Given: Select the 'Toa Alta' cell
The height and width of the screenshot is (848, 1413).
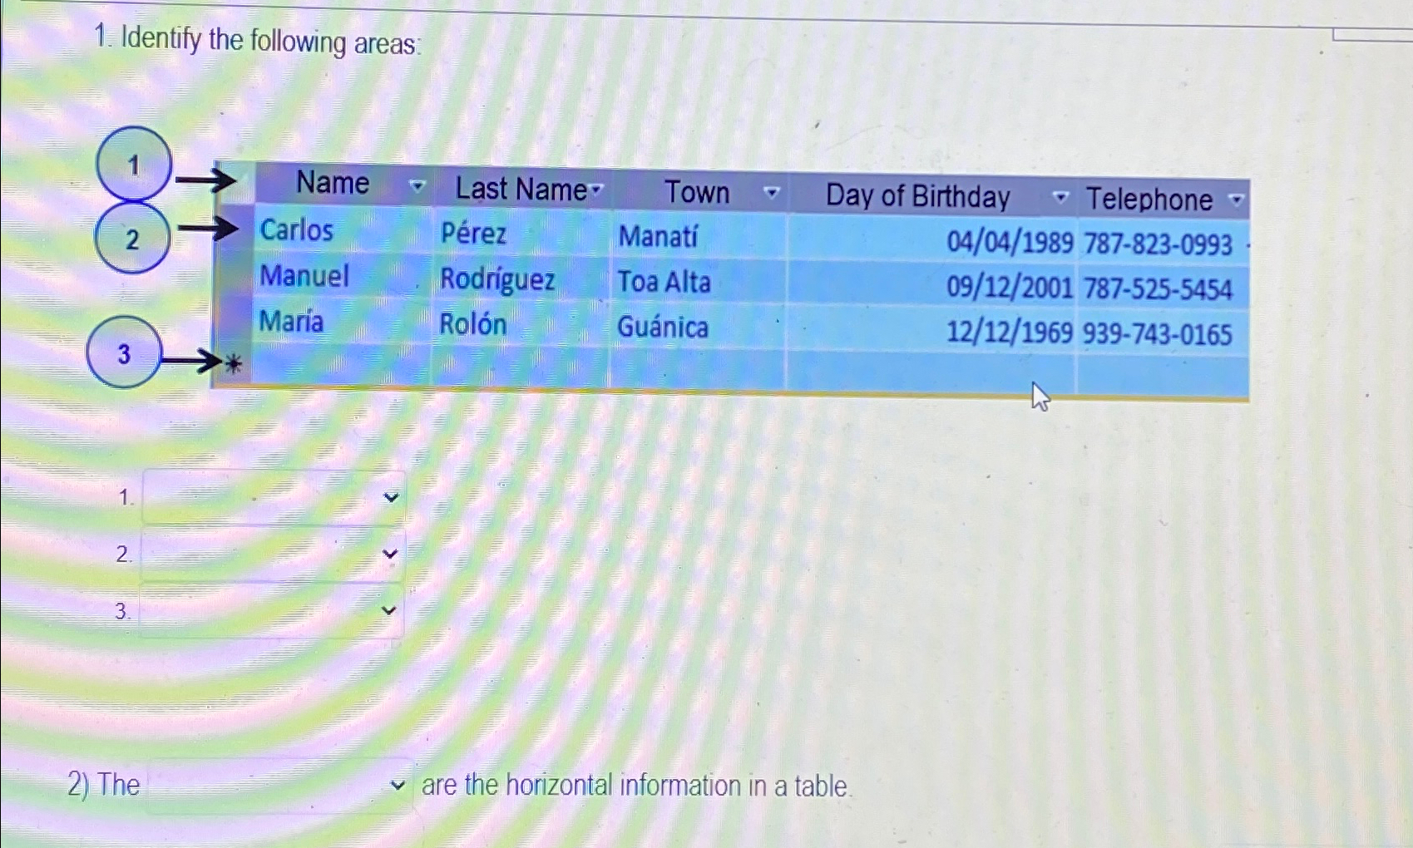Looking at the screenshot, I should point(698,283).
